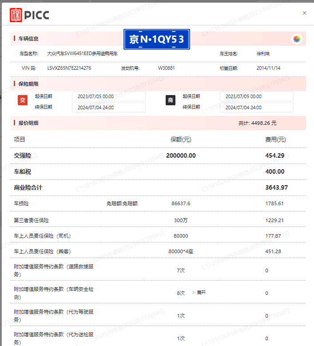
Task: Open the colorful pinwheel icon
Action: tap(296, 39)
